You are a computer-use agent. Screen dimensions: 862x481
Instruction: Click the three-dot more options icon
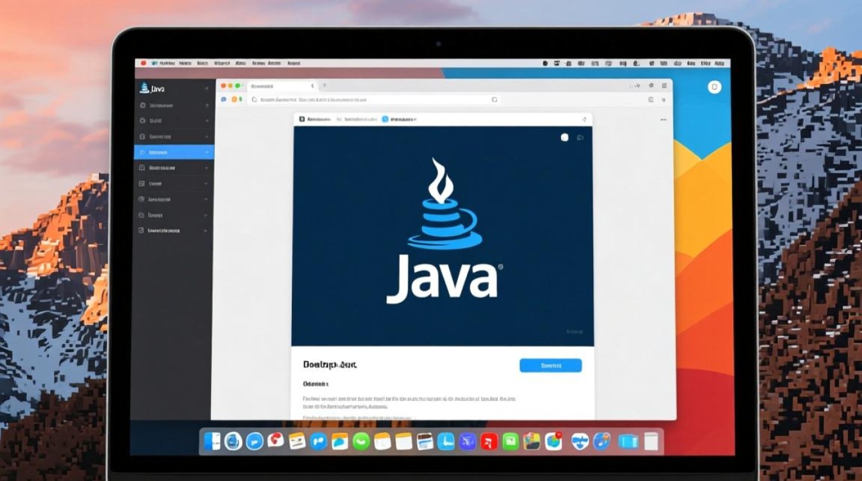[663, 119]
